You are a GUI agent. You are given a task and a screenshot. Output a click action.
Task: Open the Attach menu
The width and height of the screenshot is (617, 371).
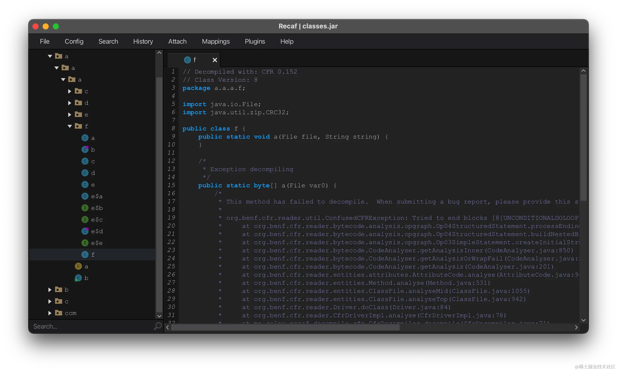(177, 41)
